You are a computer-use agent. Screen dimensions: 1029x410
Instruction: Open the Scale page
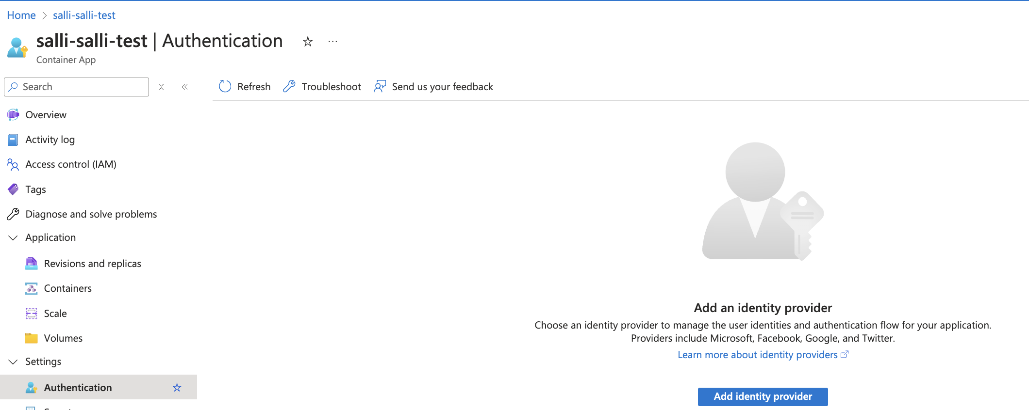pos(55,314)
